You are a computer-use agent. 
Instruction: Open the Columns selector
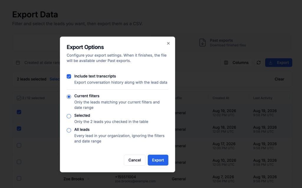coord(236,63)
